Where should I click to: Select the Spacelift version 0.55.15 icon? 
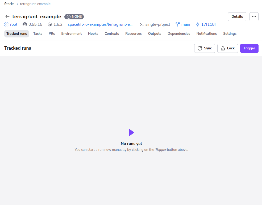(24, 24)
